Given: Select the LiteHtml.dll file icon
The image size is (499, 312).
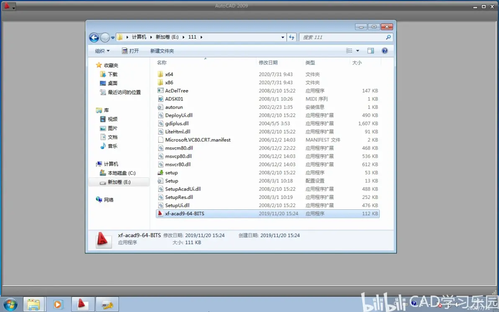Looking at the screenshot, I should tap(160, 132).
